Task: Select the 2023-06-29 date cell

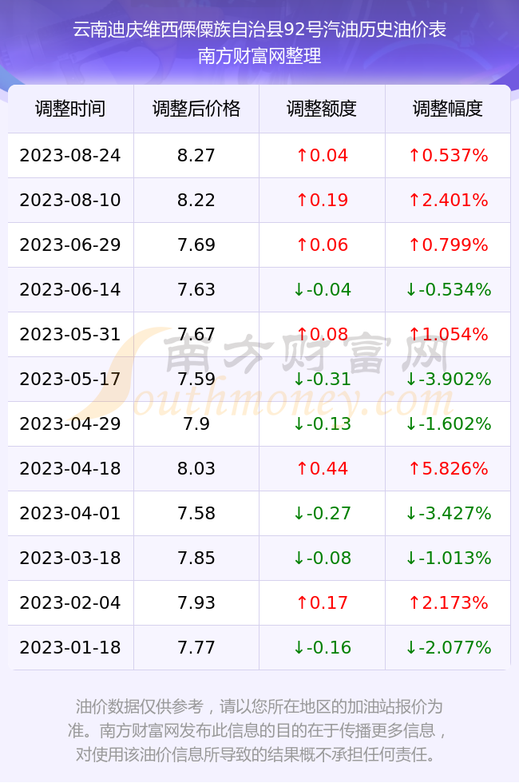Action: (x=70, y=244)
